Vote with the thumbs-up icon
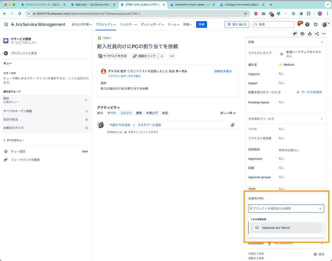Viewport: 332px width, 261px height. pyautogui.click(x=309, y=34)
